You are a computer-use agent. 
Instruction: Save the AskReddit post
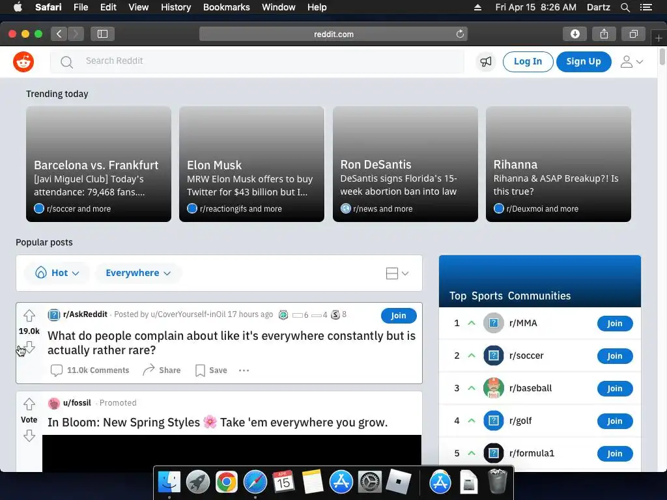(x=211, y=370)
